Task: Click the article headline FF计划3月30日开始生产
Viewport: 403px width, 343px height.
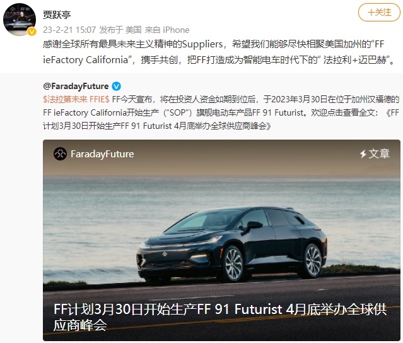Action: pos(220,317)
